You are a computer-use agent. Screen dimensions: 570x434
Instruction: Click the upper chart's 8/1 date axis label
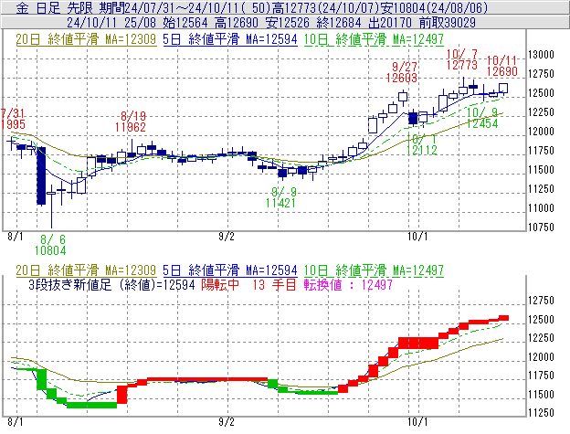(16, 237)
